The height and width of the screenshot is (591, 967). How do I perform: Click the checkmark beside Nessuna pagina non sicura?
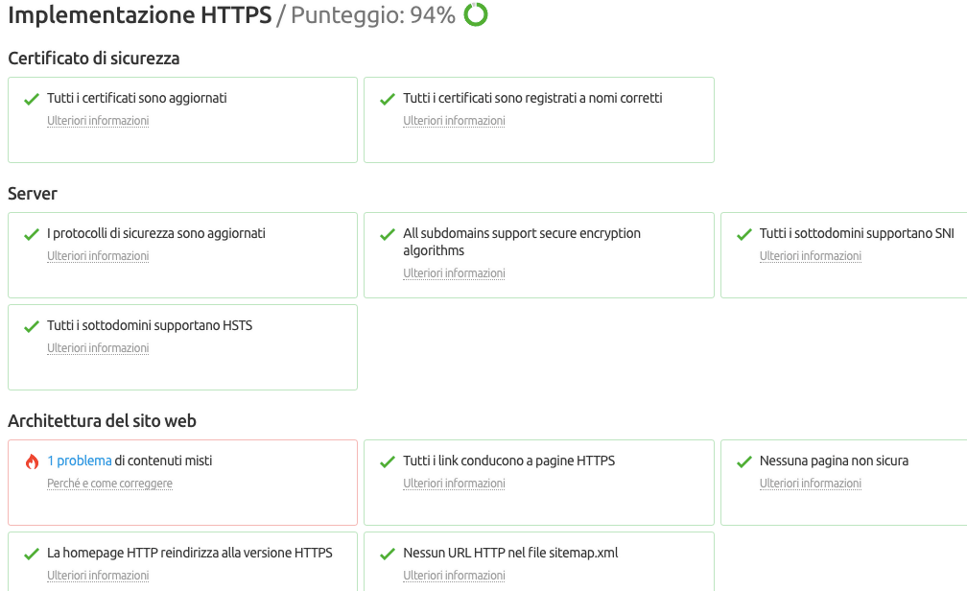point(743,461)
